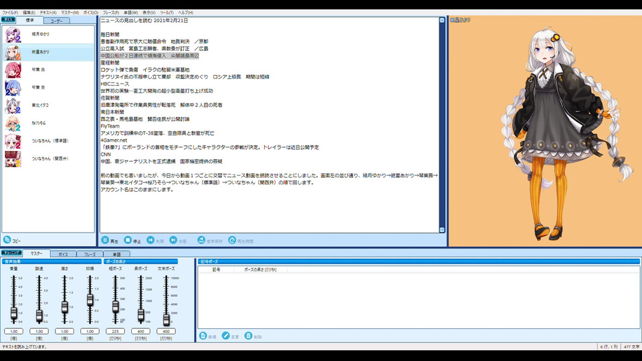Click the 記号 column header
The width and height of the screenshot is (642, 361).
coord(216,269)
